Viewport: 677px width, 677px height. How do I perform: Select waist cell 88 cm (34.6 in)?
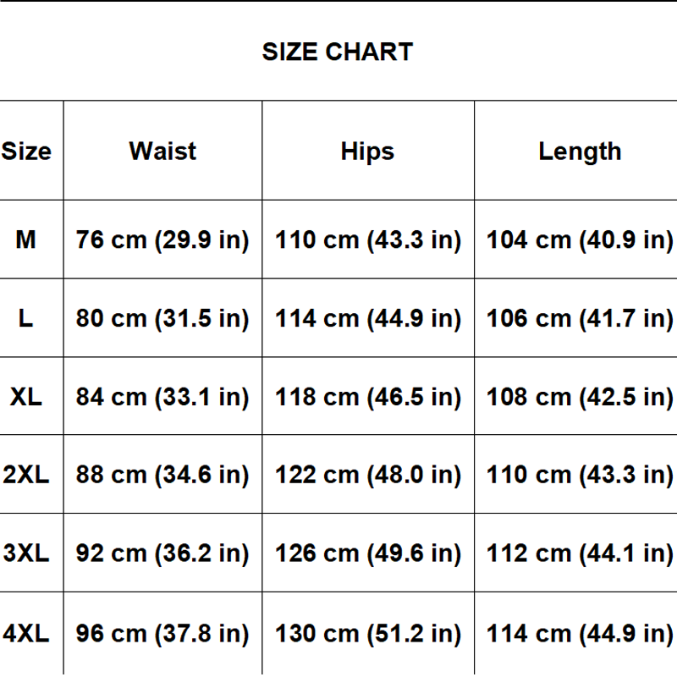coord(162,476)
